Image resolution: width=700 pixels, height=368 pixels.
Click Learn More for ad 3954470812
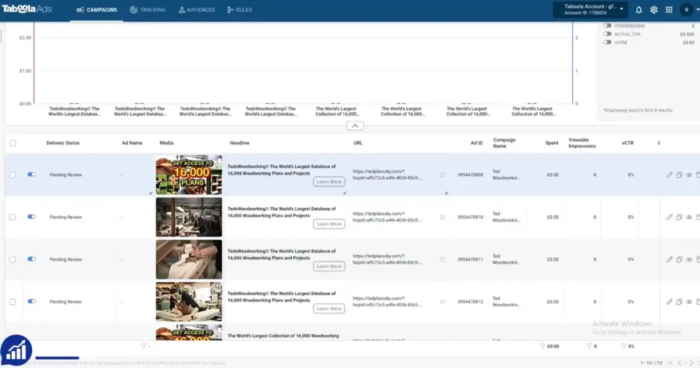pos(329,308)
